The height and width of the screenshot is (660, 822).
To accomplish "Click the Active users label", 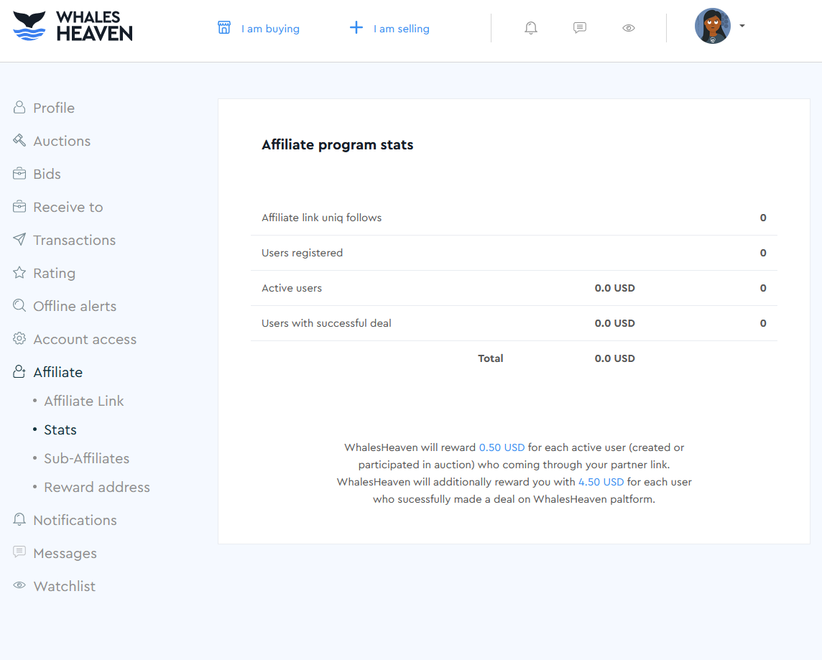I will coord(292,288).
